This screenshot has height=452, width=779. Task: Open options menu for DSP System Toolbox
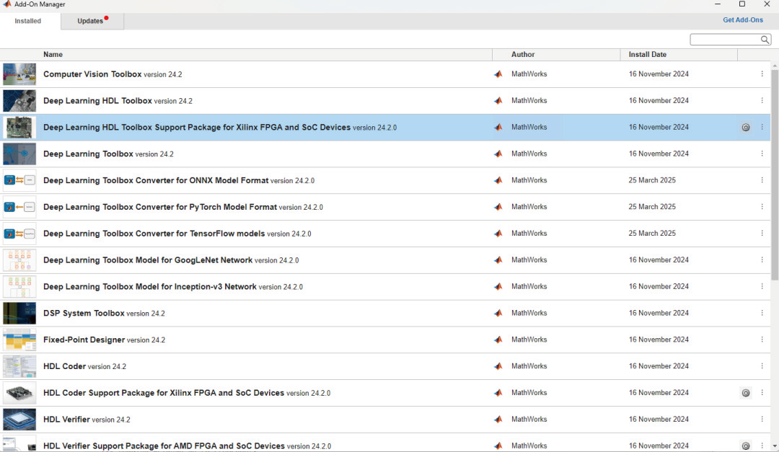(762, 313)
